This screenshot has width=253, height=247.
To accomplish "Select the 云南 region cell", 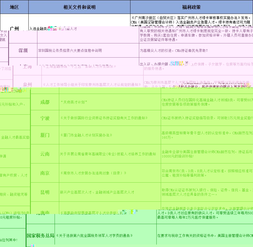I will point(45,154).
